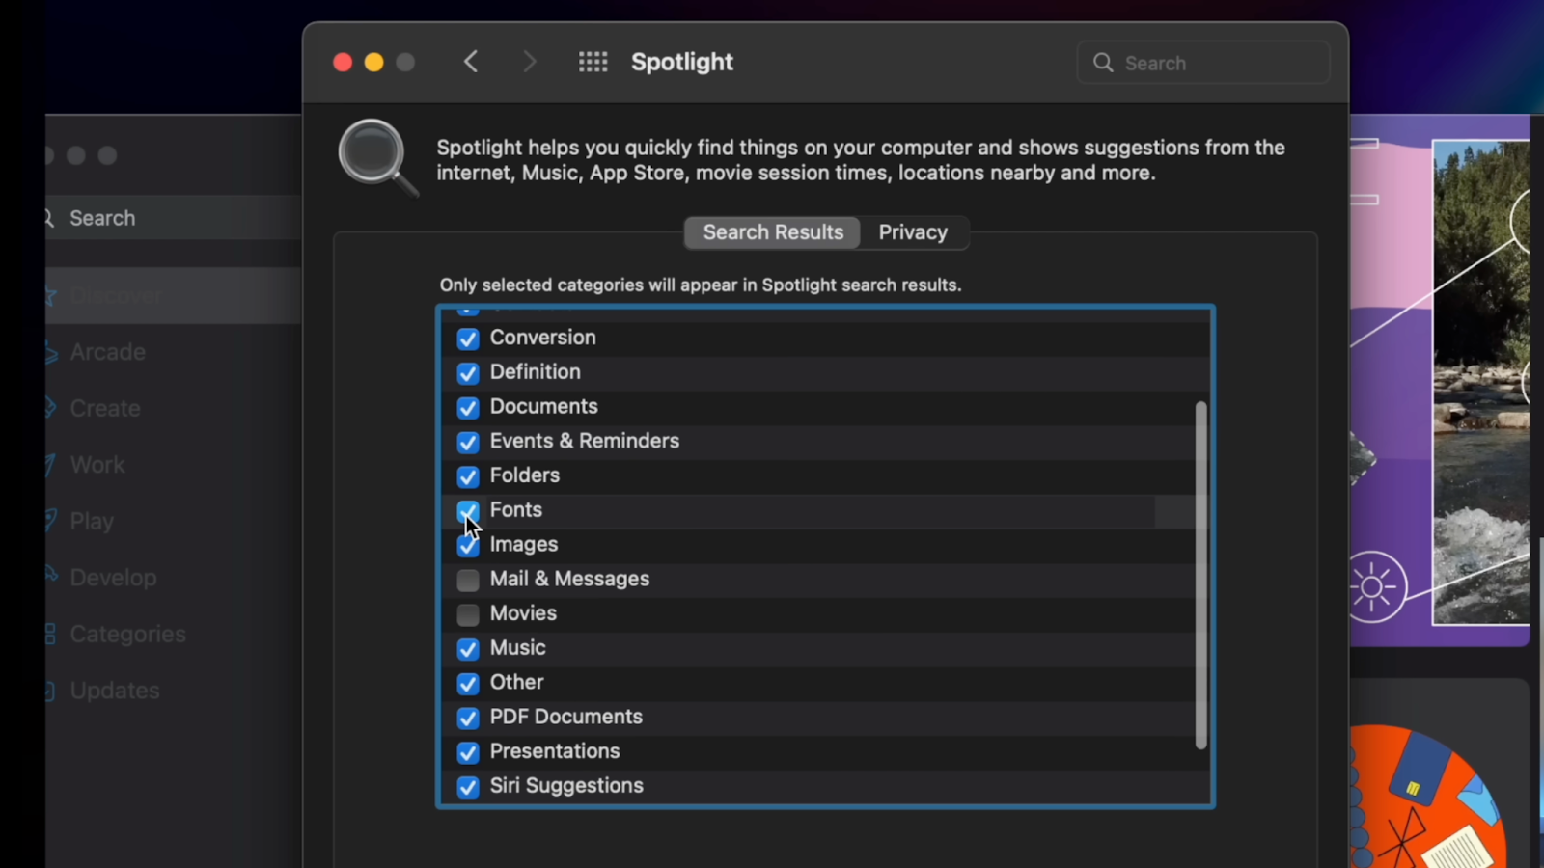Click the categories list scrollbar
This screenshot has width=1544, height=868.
(1200, 575)
